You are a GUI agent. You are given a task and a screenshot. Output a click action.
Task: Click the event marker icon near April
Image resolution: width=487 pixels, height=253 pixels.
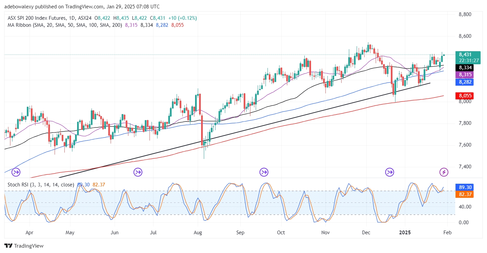(16, 172)
